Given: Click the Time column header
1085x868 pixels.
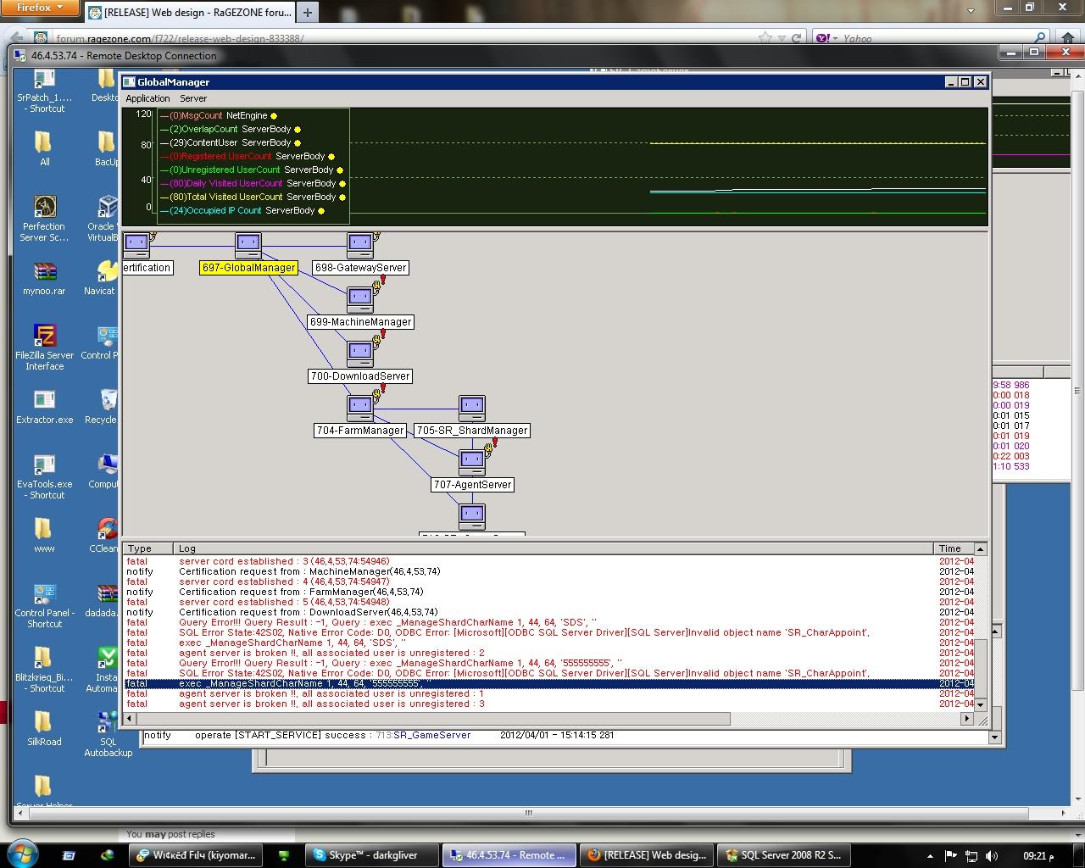Looking at the screenshot, I should (950, 548).
